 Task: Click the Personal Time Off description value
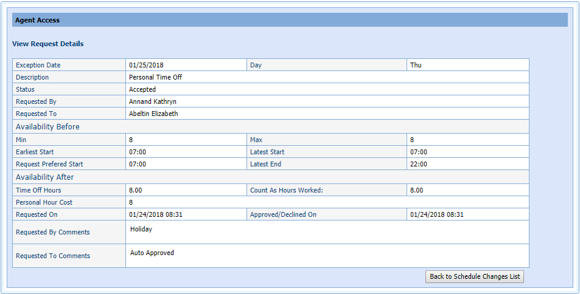tap(155, 77)
